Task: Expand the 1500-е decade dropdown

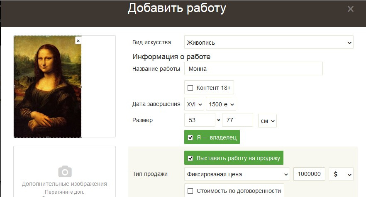Action: tap(221, 104)
